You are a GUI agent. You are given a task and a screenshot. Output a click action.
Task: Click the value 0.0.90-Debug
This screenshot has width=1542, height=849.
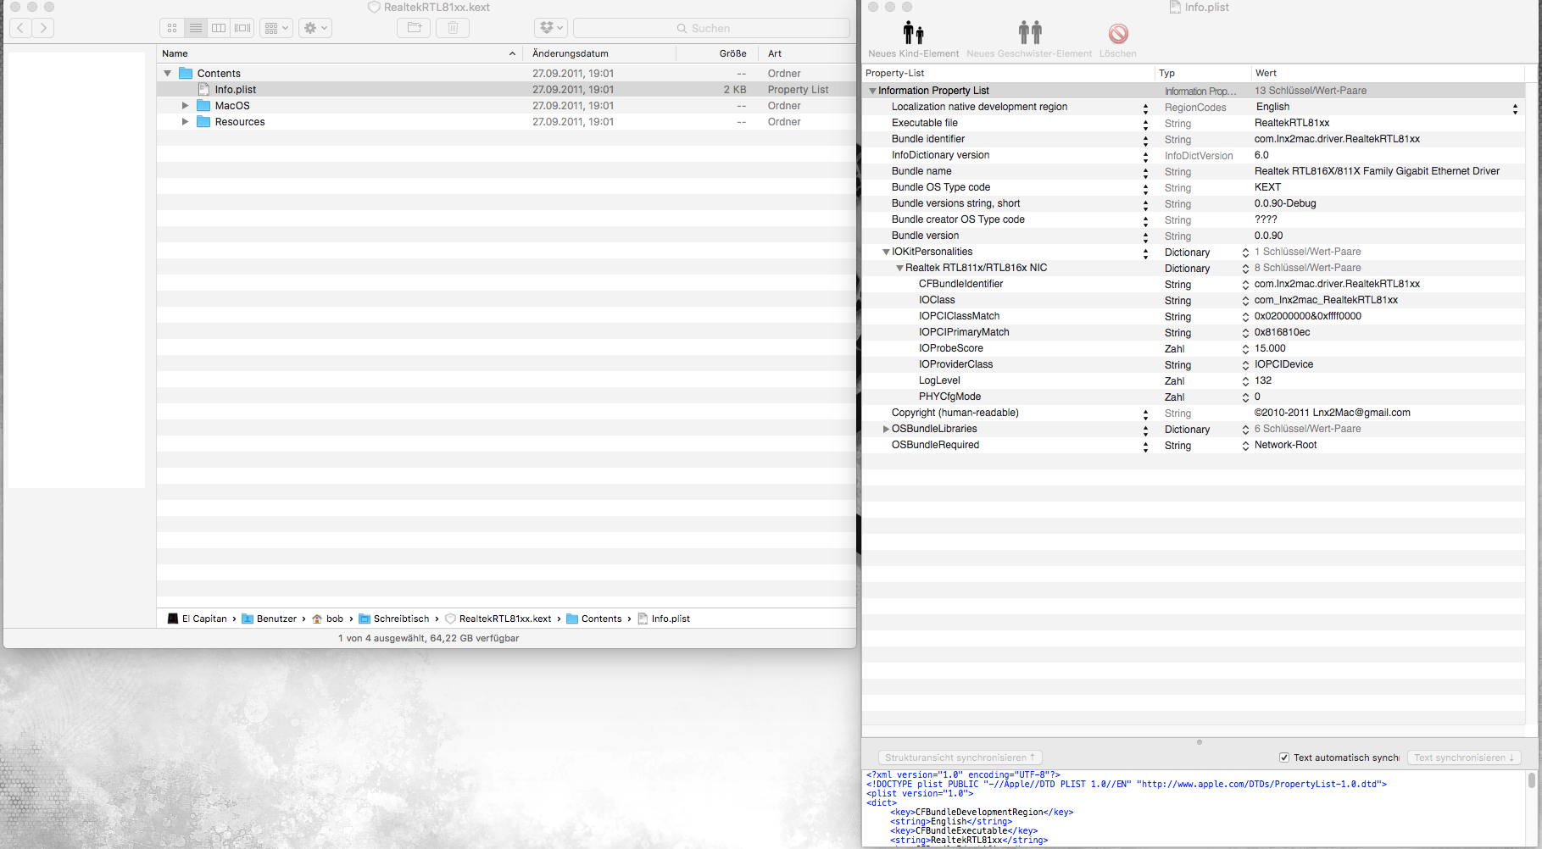[x=1285, y=203]
